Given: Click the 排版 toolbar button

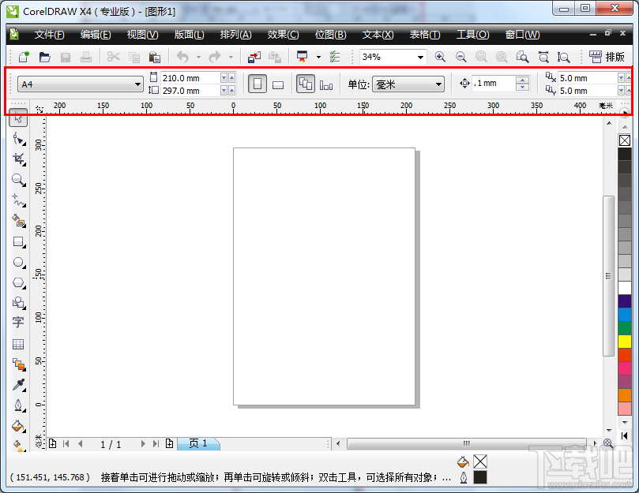Looking at the screenshot, I should pos(607,57).
